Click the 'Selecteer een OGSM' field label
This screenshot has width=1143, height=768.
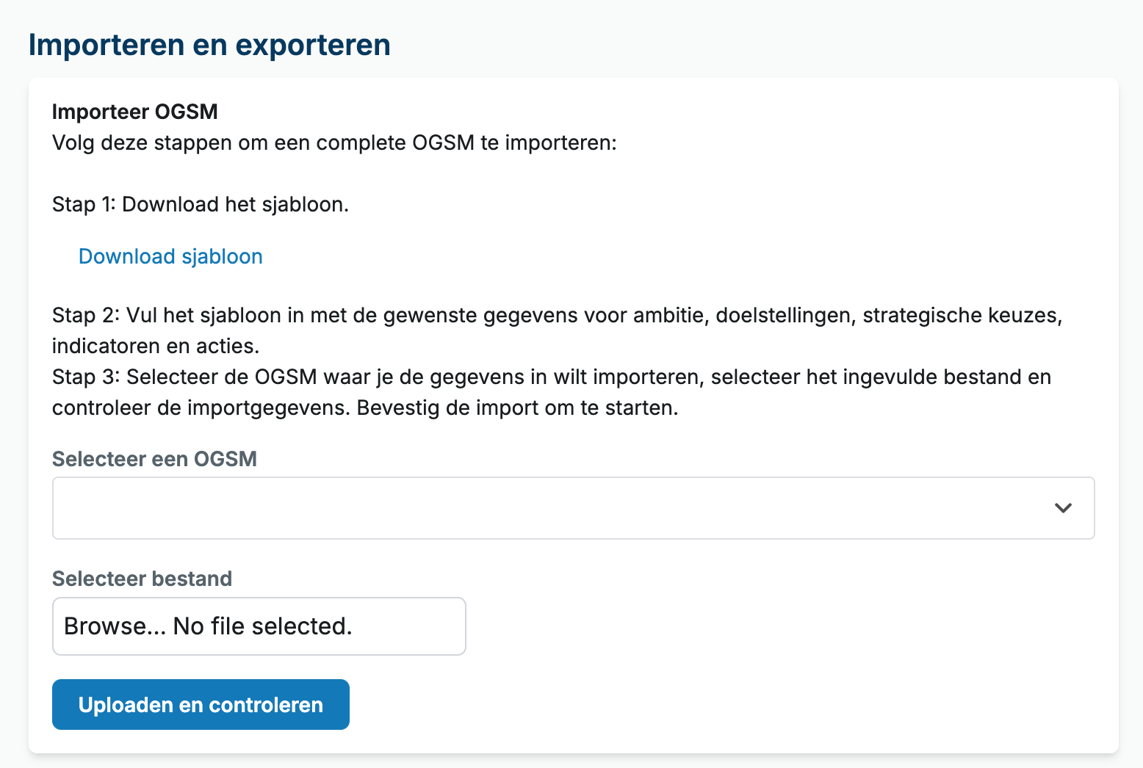[x=154, y=459]
